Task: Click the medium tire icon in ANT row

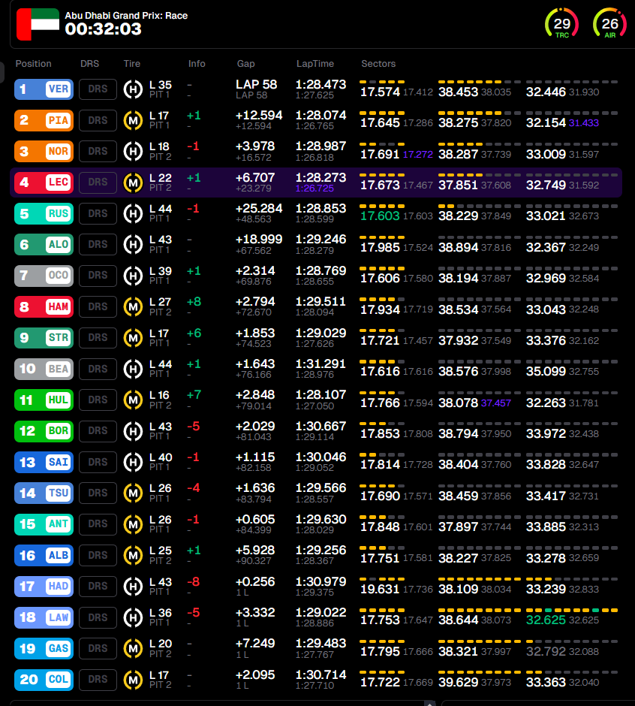Action: [x=133, y=524]
